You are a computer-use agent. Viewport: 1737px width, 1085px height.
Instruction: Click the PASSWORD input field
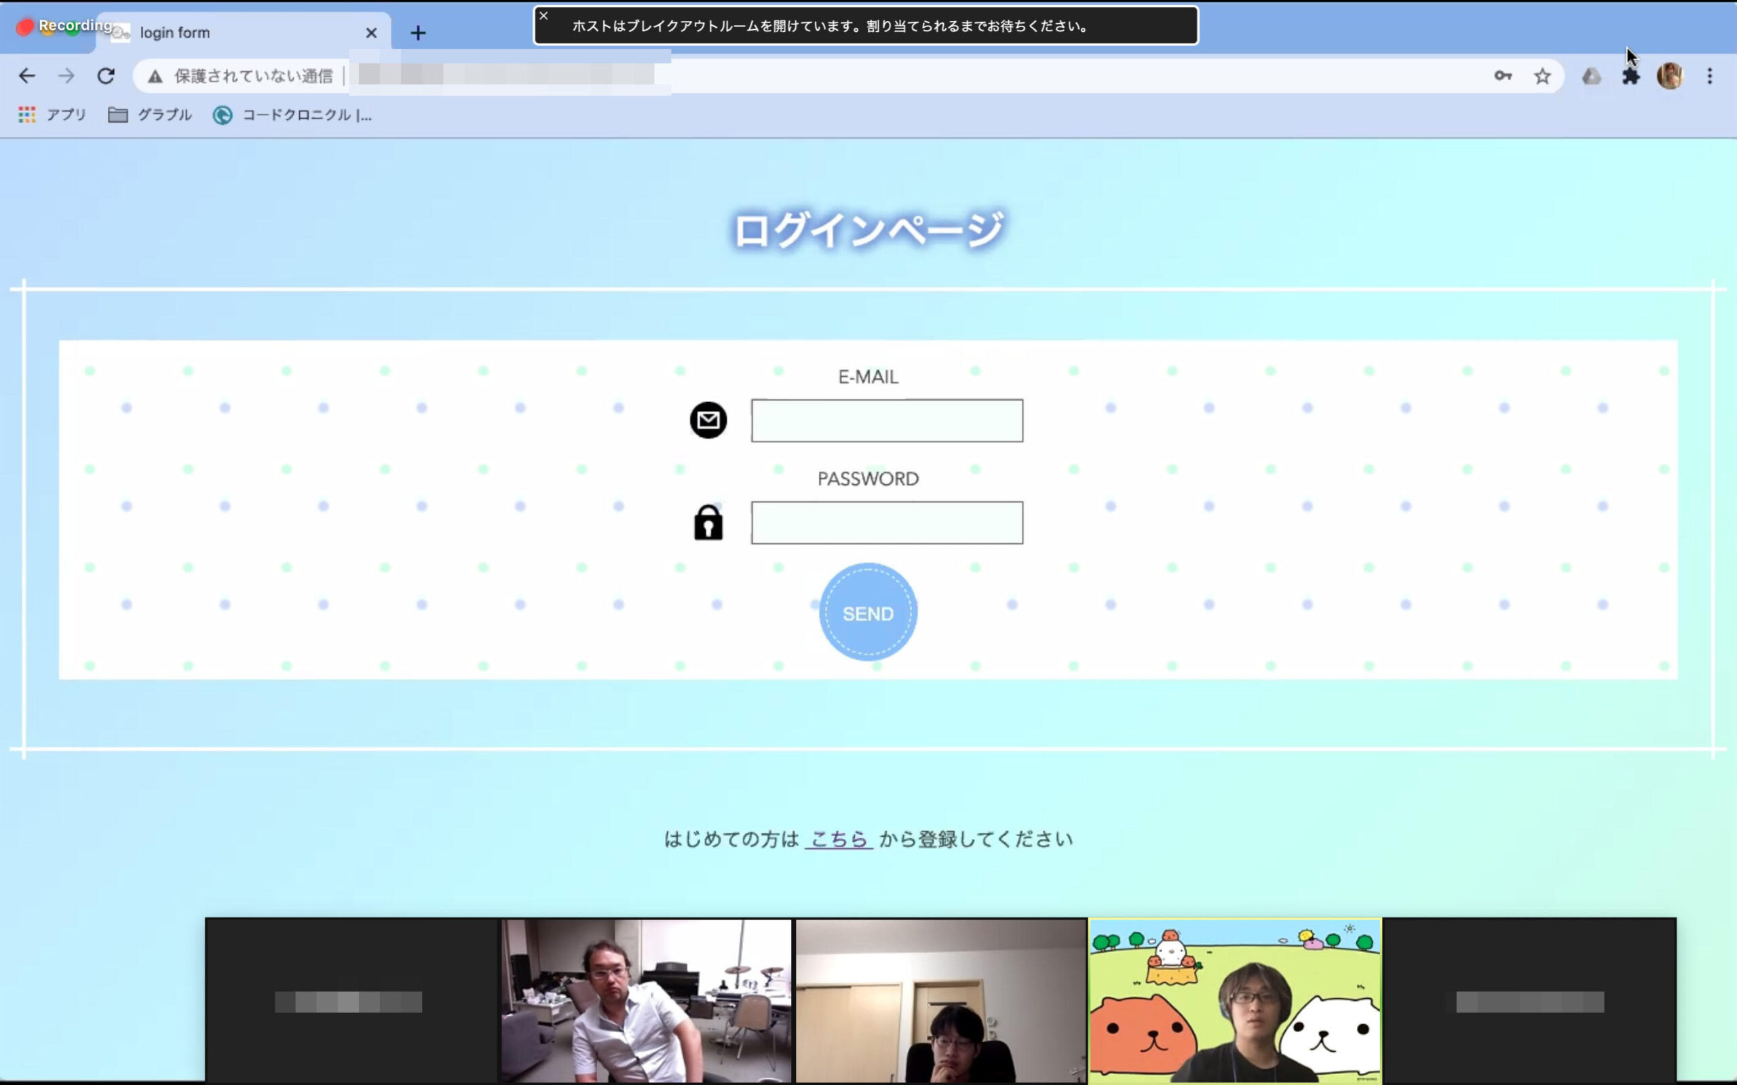coord(886,522)
